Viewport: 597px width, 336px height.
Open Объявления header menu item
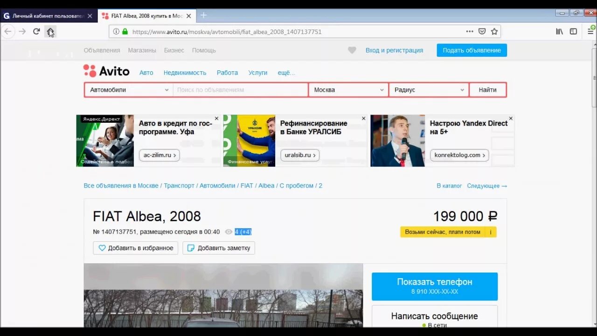tap(102, 50)
